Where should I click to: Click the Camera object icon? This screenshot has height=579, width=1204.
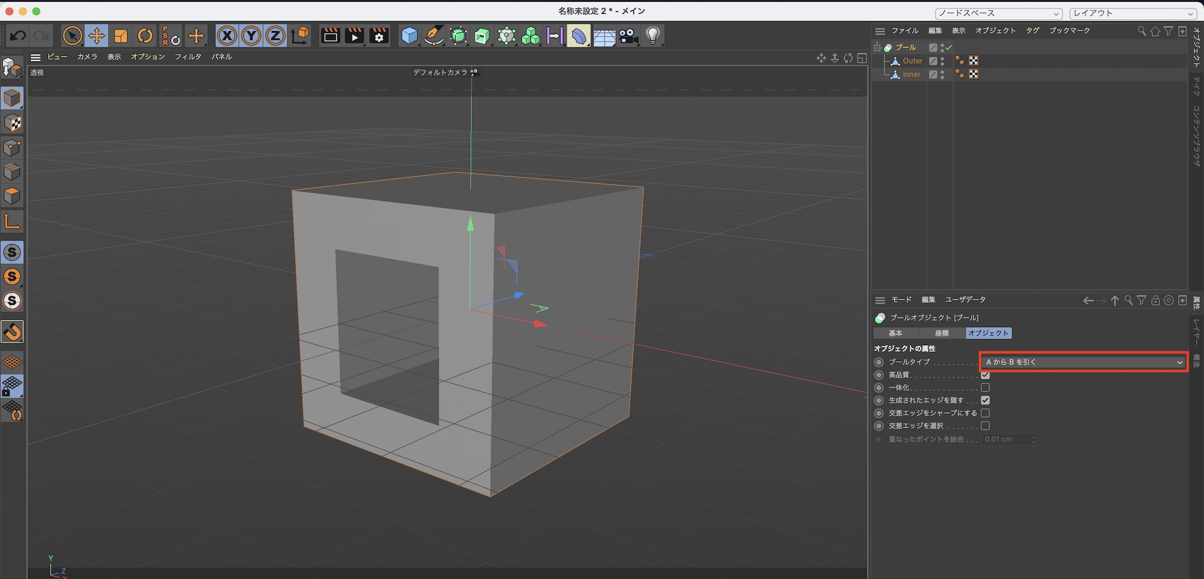(x=628, y=36)
